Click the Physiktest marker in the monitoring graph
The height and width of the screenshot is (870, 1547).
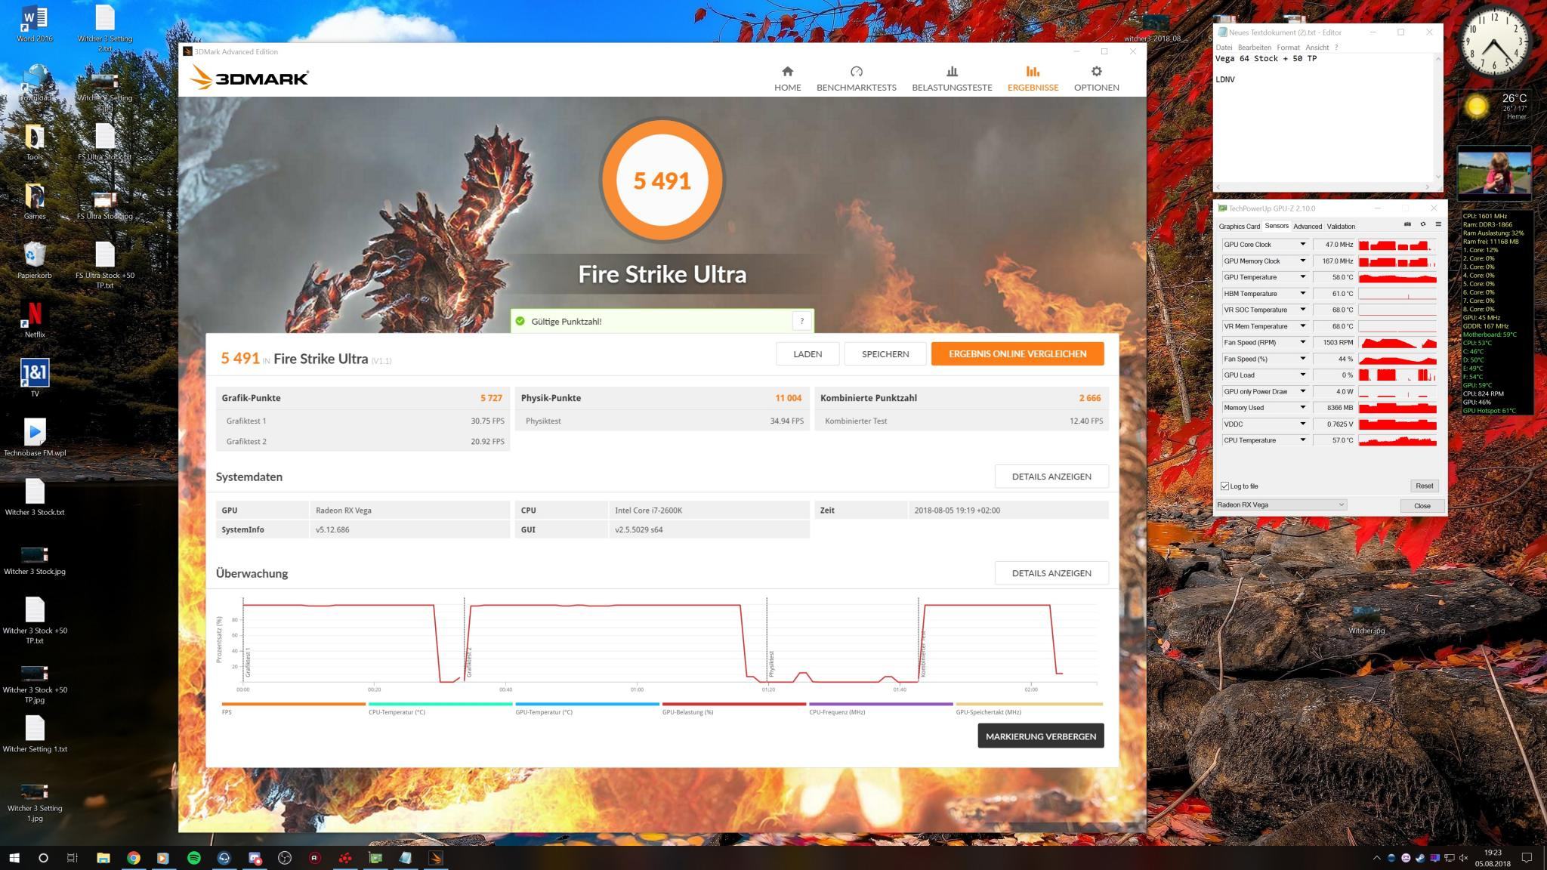tap(771, 664)
